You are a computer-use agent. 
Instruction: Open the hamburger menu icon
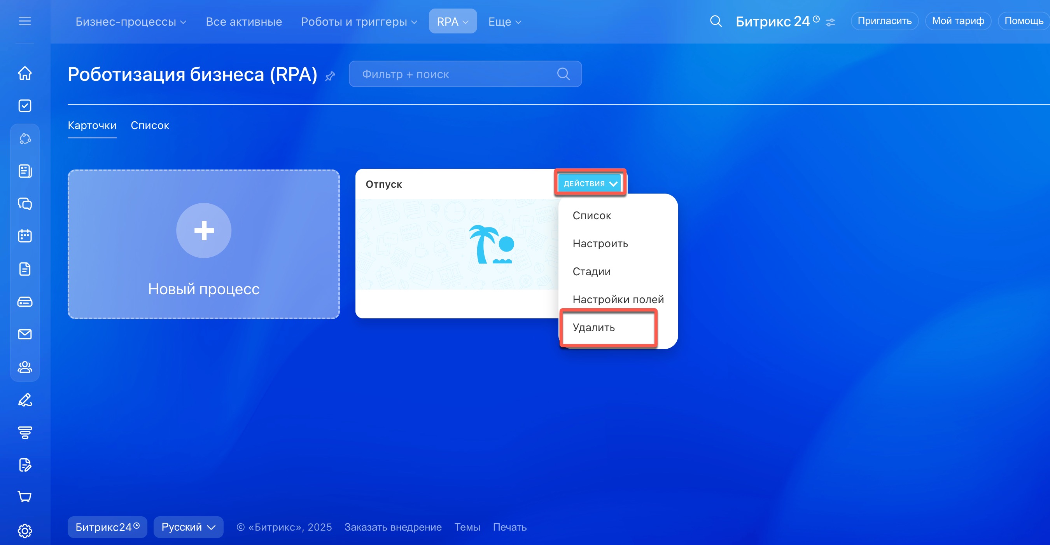pos(25,21)
